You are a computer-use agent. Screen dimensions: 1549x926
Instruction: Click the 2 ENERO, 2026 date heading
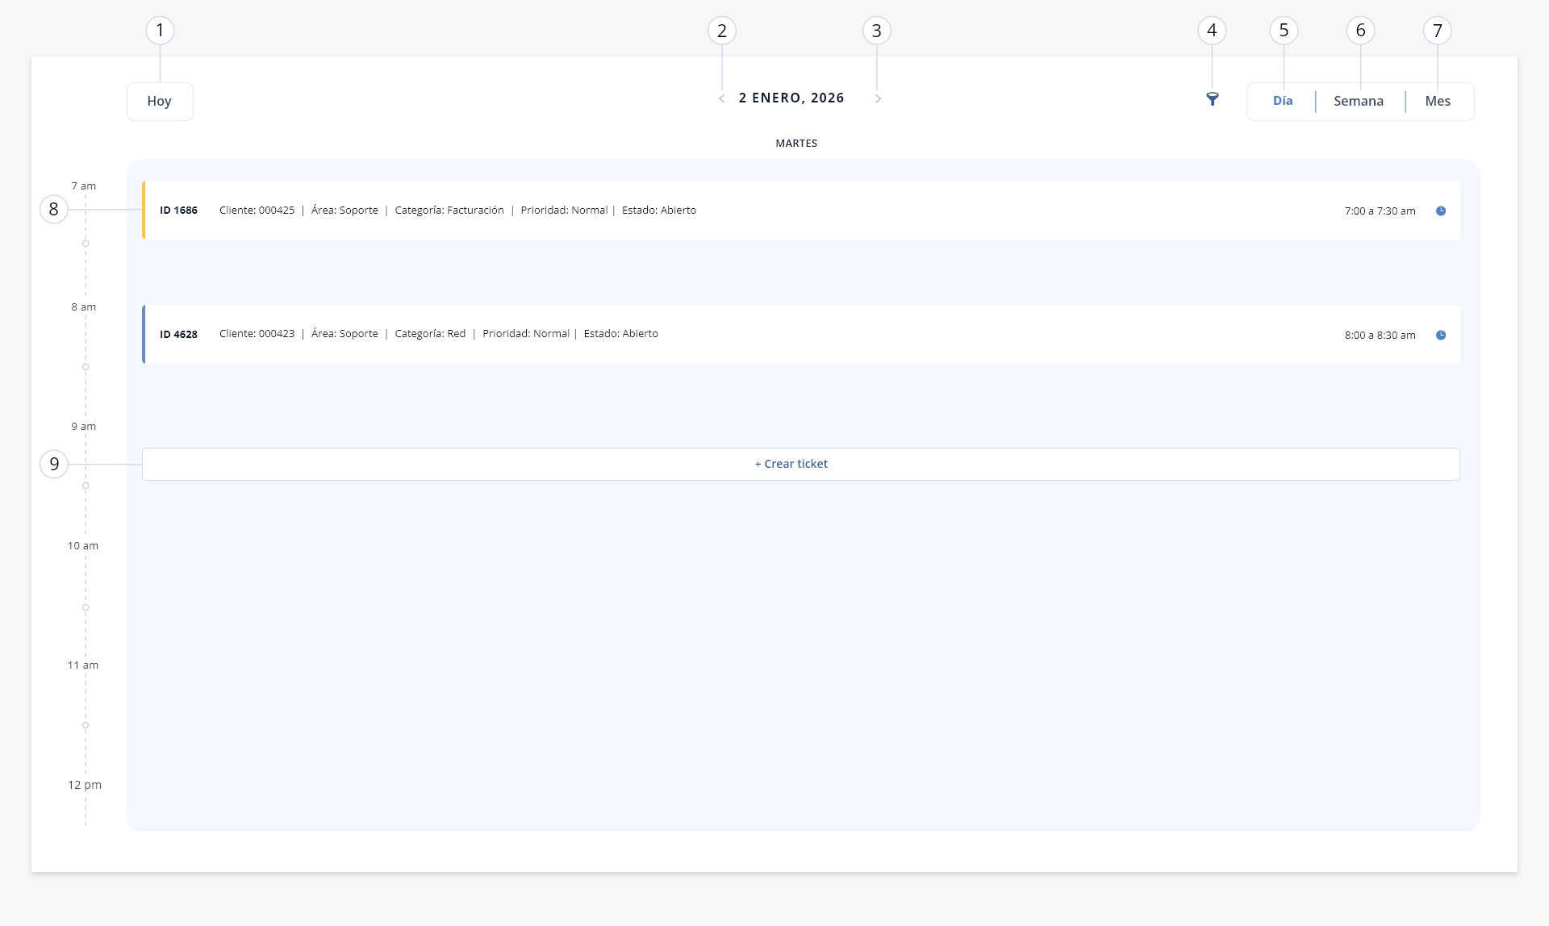791,98
